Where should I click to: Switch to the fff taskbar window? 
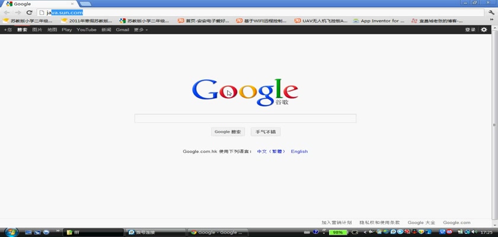[93, 232]
